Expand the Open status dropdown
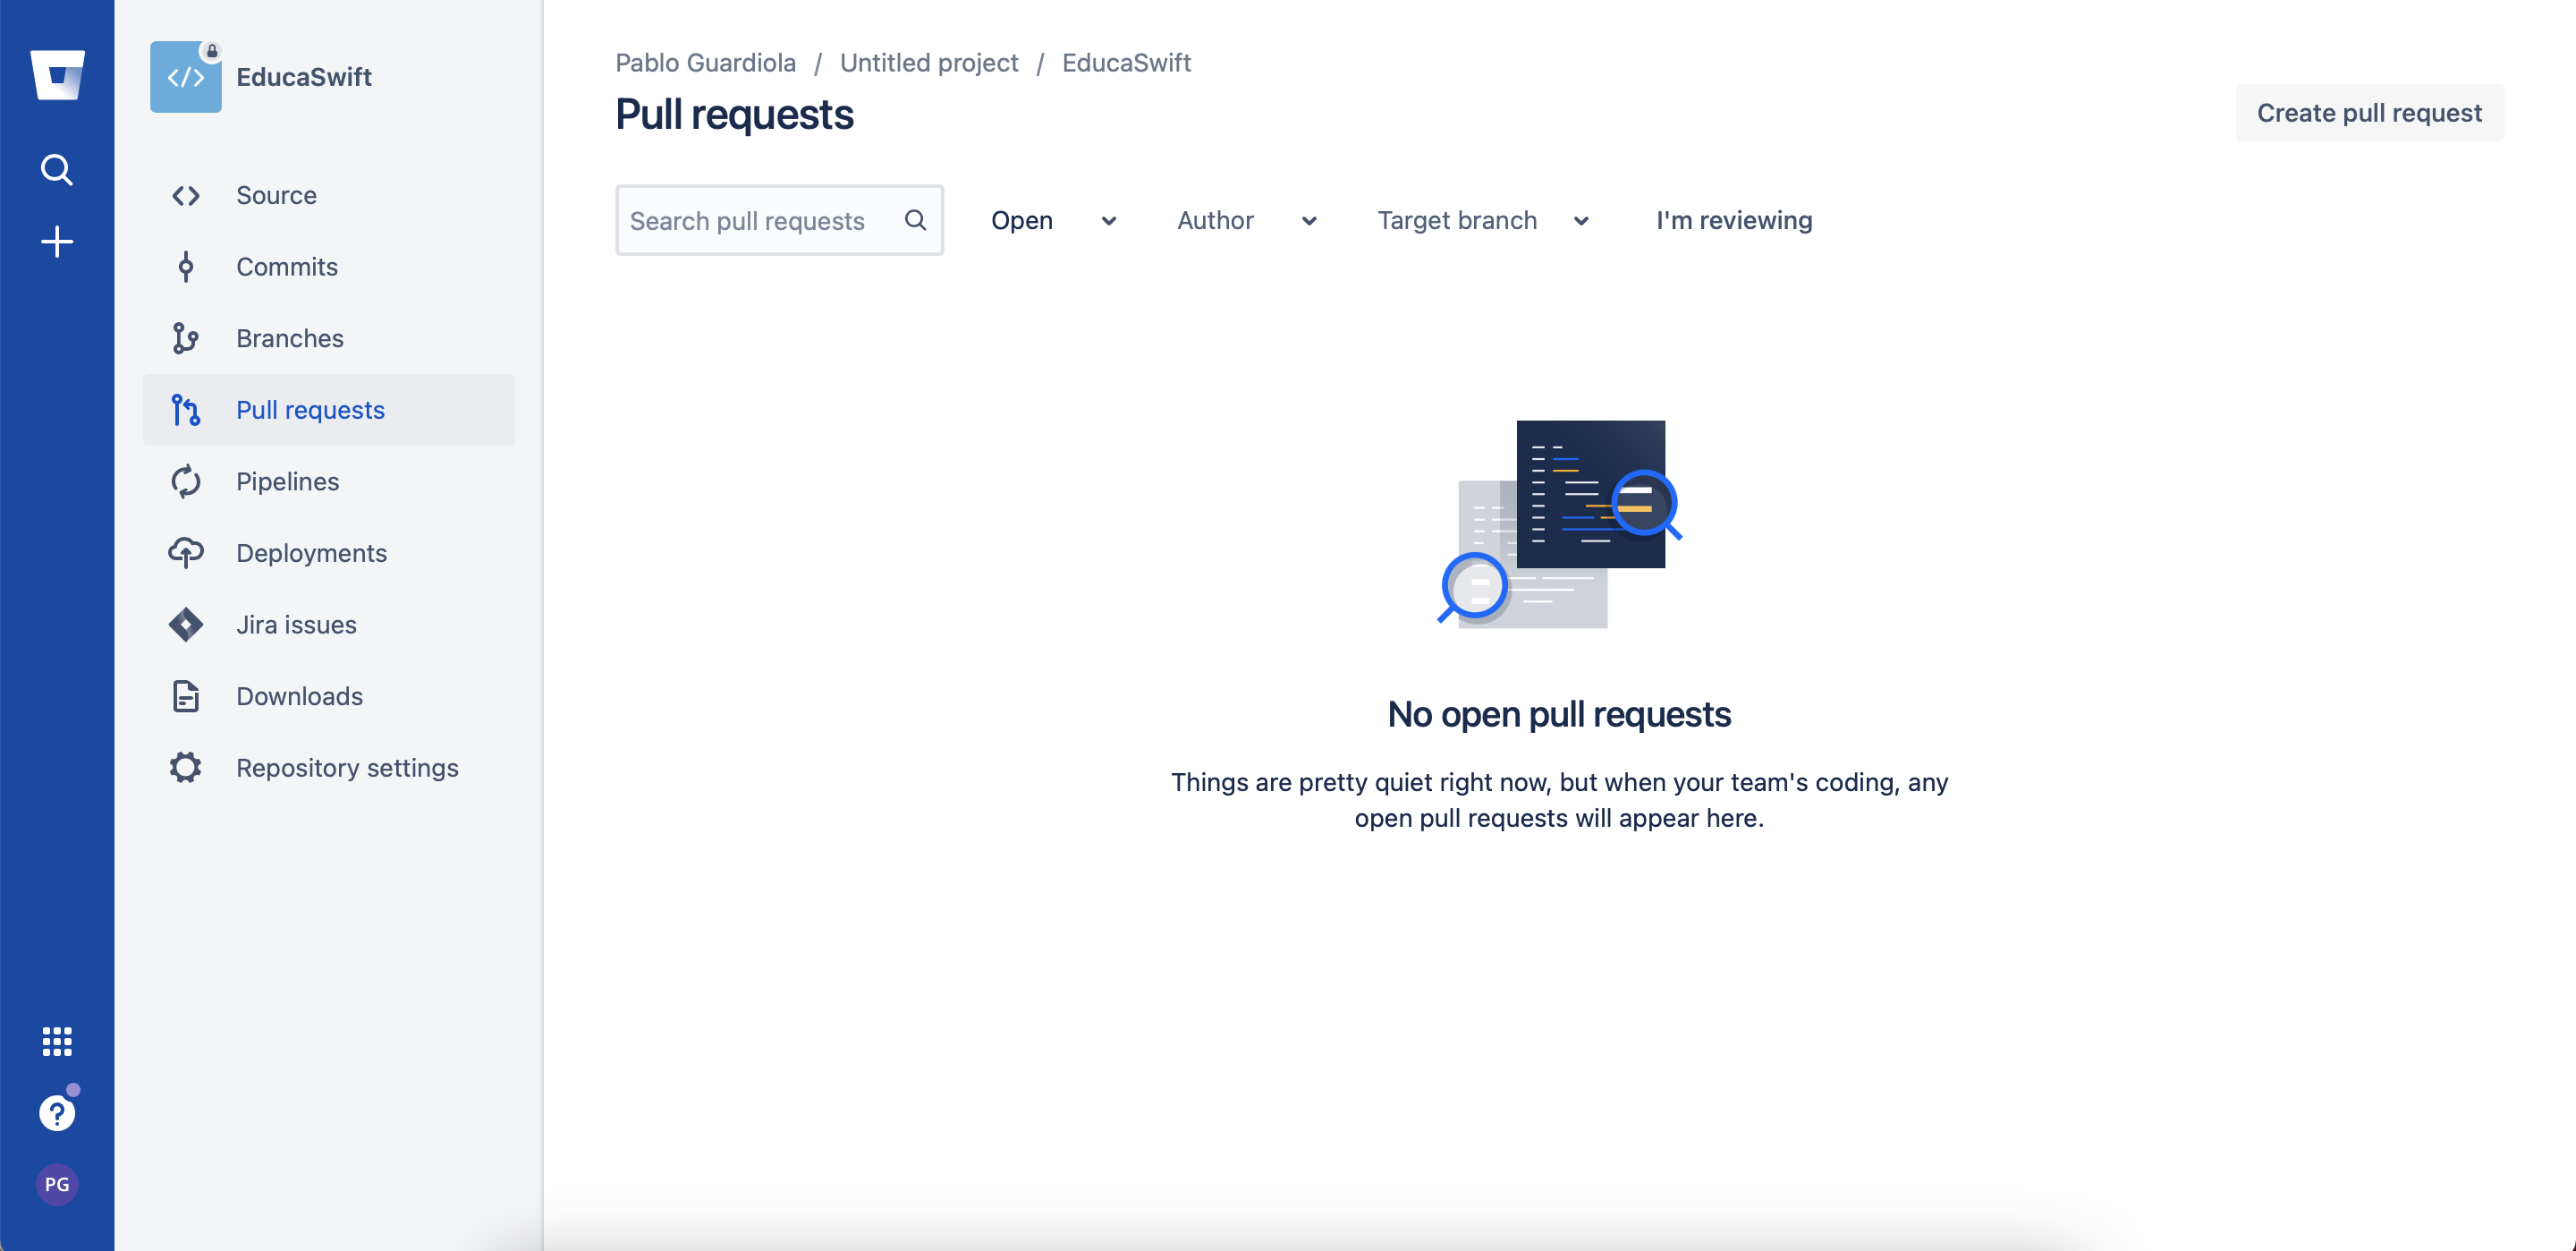 (1053, 220)
